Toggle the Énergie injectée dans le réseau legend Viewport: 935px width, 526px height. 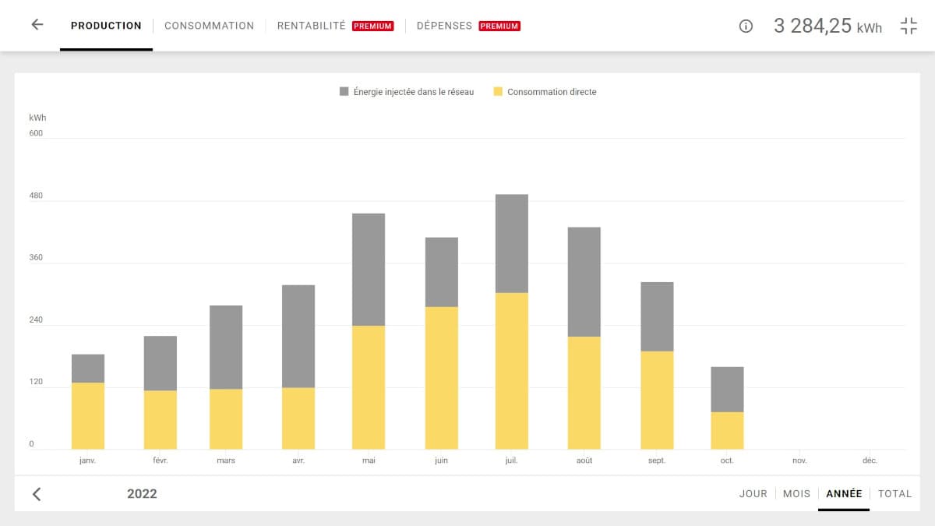tap(413, 92)
